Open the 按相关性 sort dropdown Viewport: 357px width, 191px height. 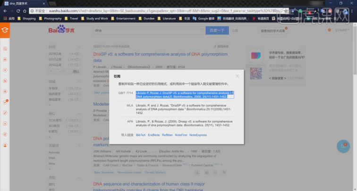point(221,46)
